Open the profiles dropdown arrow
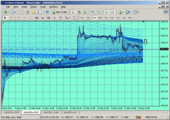 click(x=16, y=12)
